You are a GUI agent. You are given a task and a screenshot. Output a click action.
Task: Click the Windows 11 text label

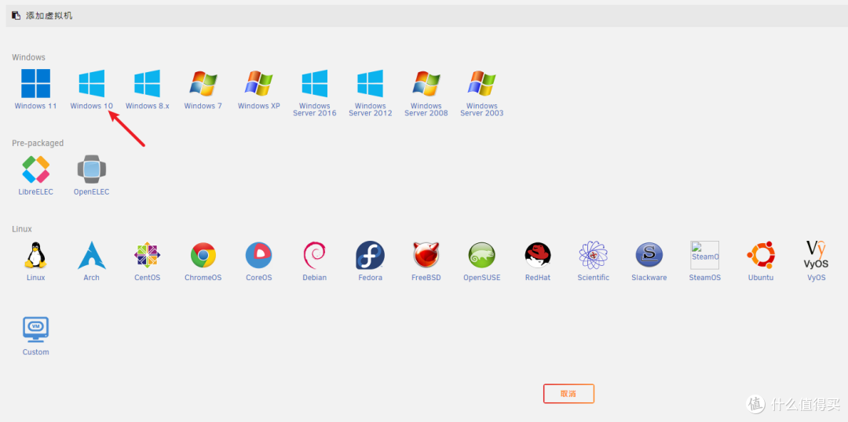coord(35,106)
